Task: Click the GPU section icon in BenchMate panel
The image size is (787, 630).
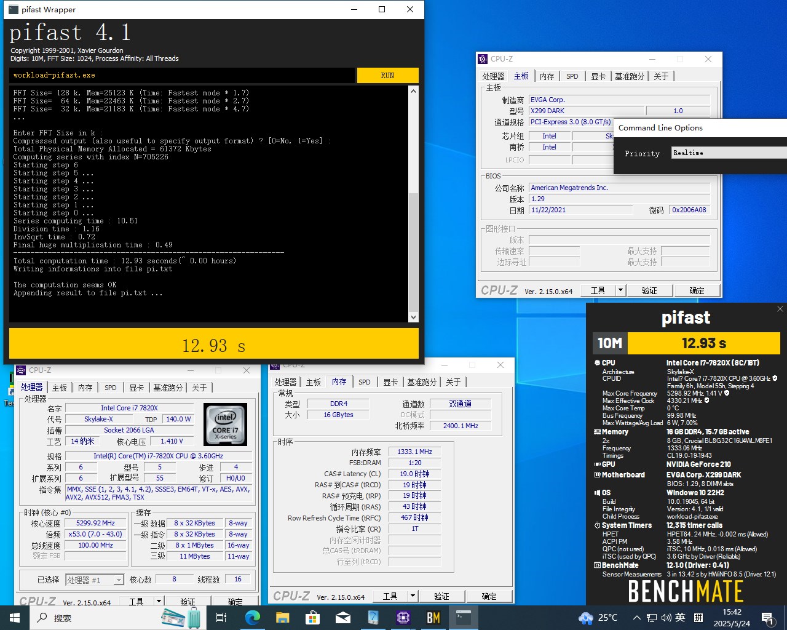Action: 597,465
